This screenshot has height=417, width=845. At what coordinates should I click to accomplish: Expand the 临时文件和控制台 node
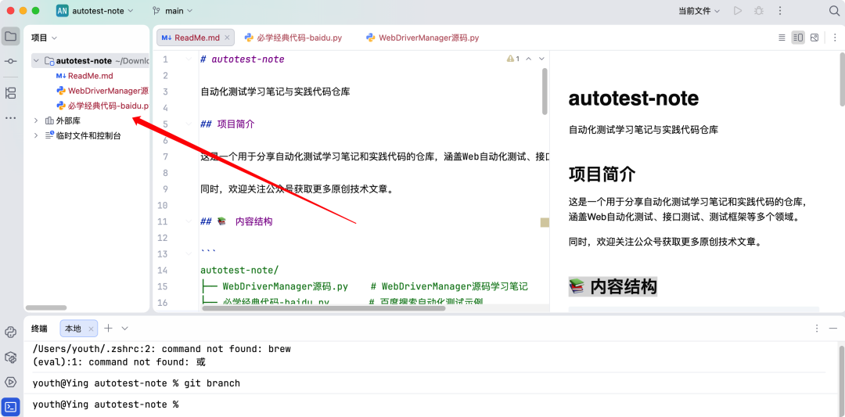35,136
